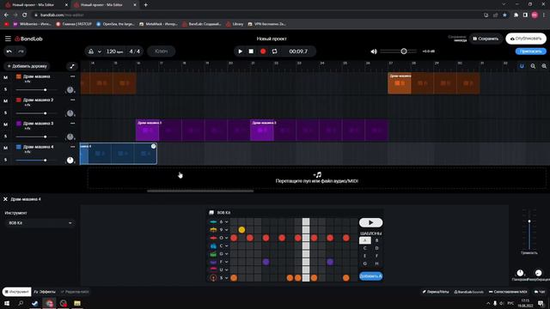The image size is (550, 309).
Task: Open options menu for Драм машина 4 track
Action: tap(72, 147)
